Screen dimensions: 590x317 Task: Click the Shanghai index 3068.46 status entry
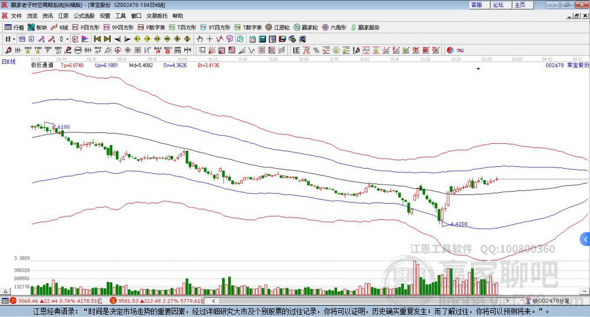(56, 301)
